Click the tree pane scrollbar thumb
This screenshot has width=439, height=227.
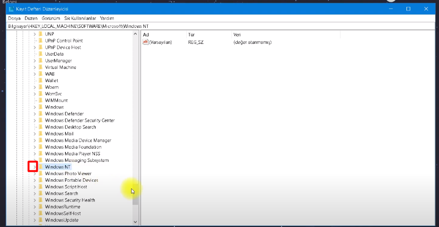tap(135, 193)
